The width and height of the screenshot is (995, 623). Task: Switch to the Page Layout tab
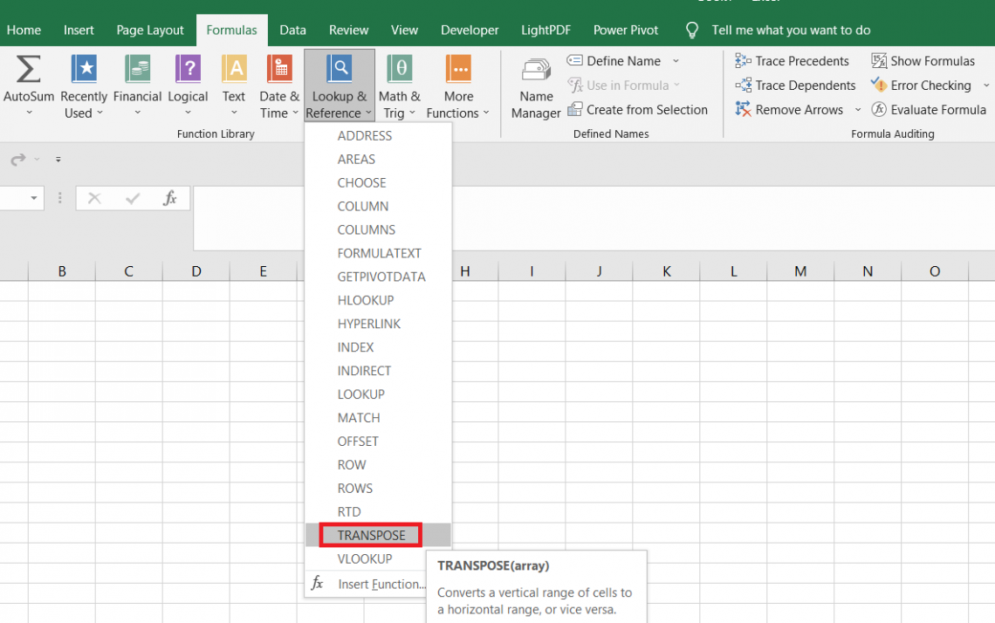click(150, 30)
